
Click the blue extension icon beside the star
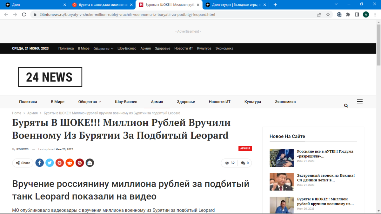tap(339, 15)
